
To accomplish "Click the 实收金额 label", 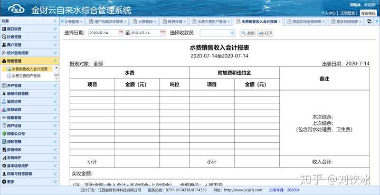I will 82,174.
